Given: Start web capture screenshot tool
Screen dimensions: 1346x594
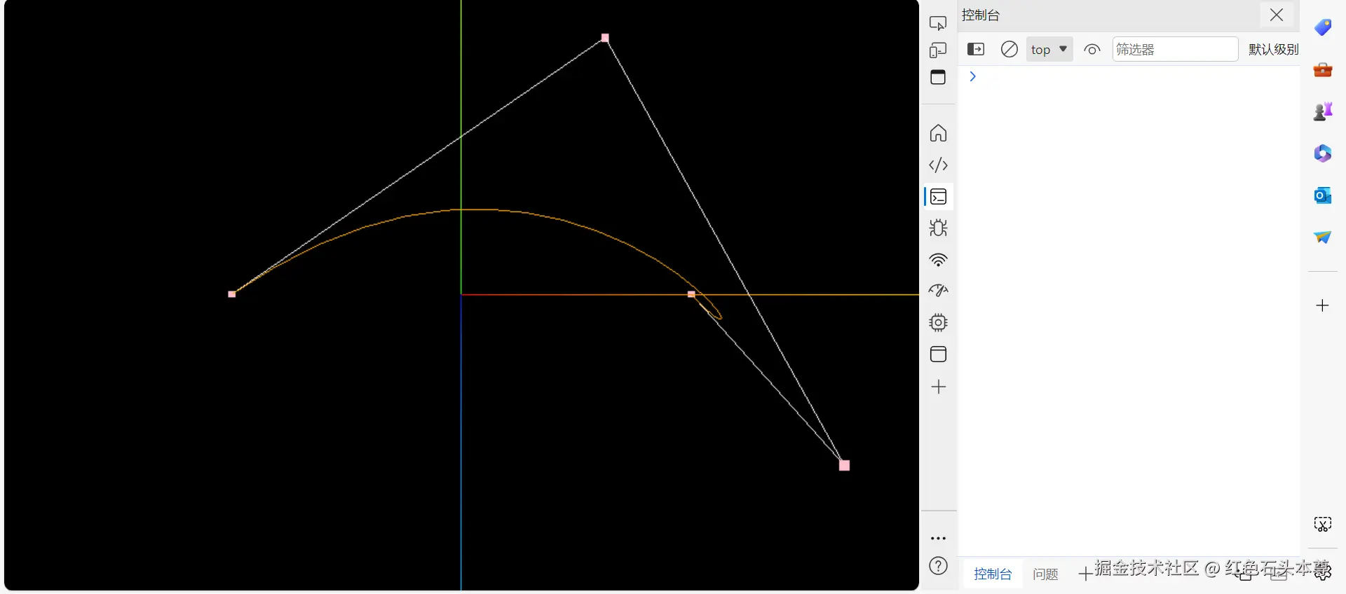Looking at the screenshot, I should tap(1323, 524).
